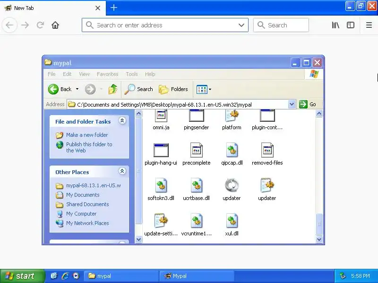Select the qipcap.dll file icon
The image size is (378, 283).
[x=232, y=150]
